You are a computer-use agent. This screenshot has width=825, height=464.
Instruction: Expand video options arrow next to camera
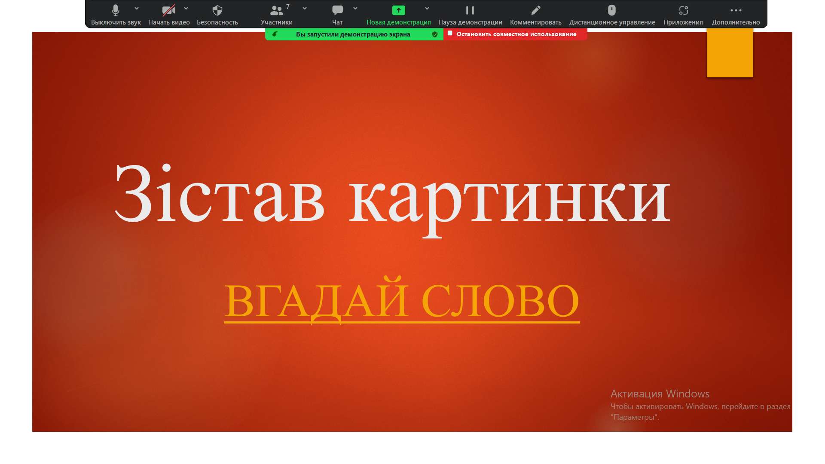tap(186, 8)
